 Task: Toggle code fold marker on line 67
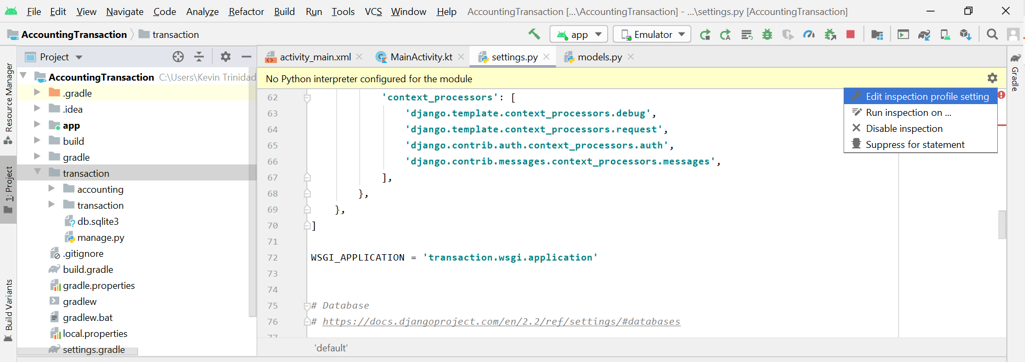tap(307, 177)
